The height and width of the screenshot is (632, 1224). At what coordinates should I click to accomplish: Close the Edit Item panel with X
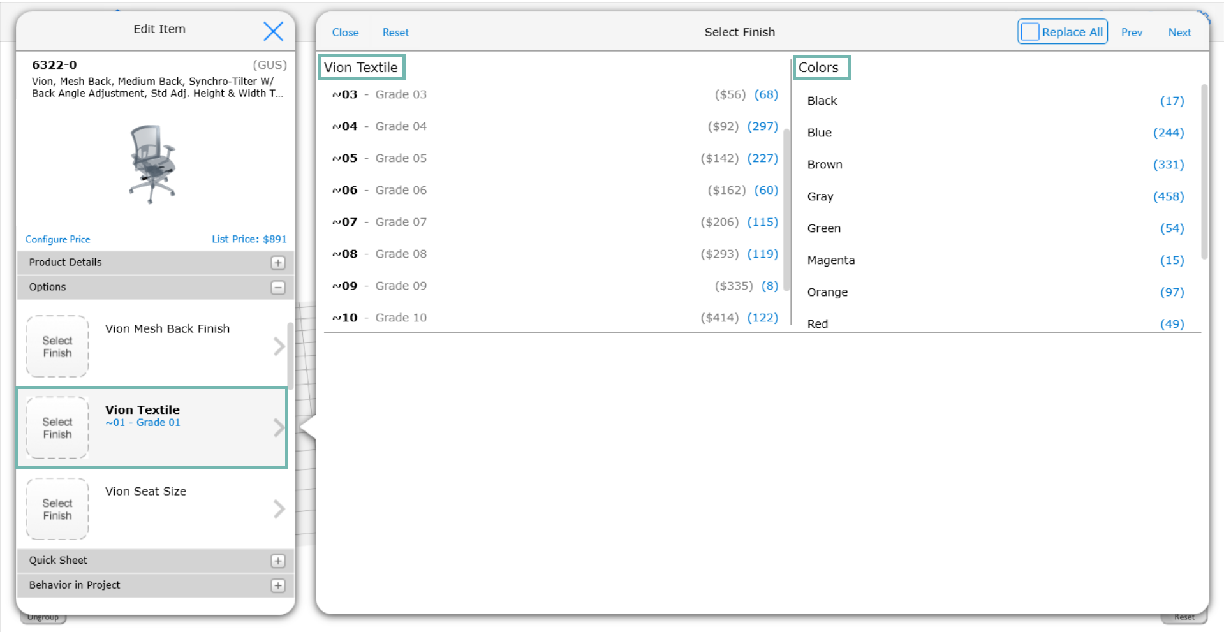click(x=273, y=31)
